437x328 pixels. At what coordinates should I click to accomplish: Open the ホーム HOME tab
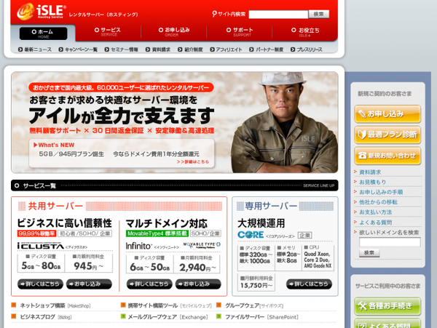pos(43,33)
